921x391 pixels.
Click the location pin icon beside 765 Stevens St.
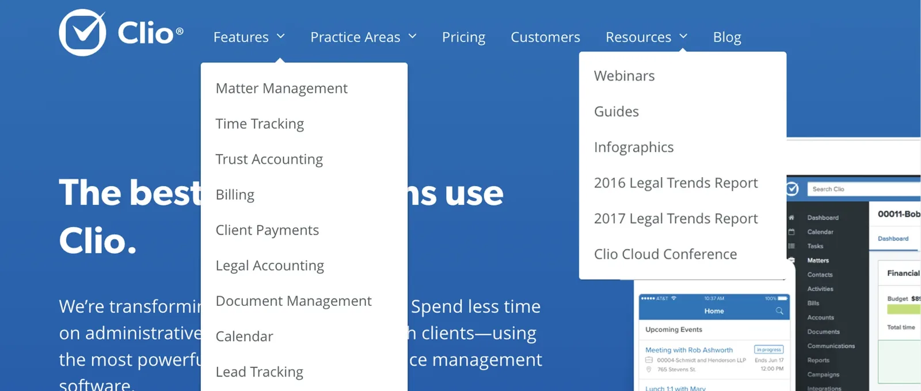[x=649, y=369]
